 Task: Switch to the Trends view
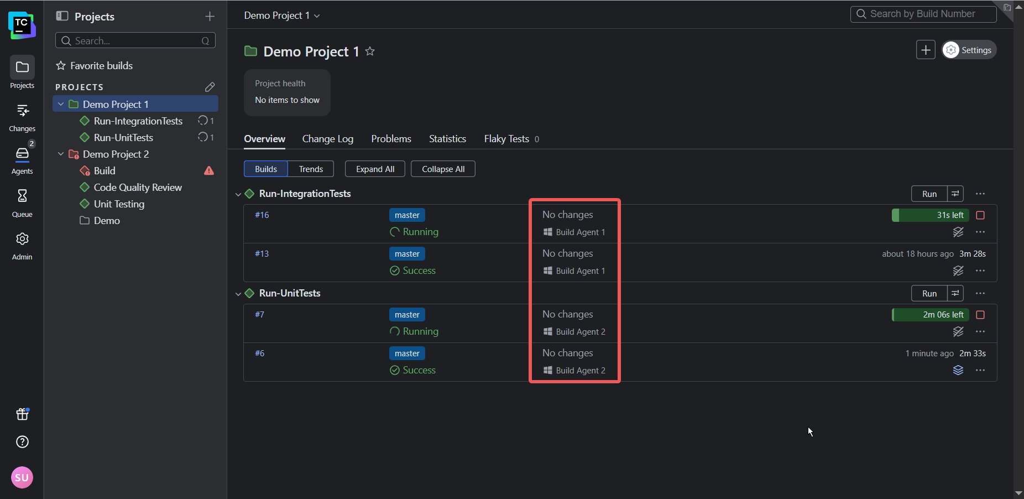[x=311, y=169]
